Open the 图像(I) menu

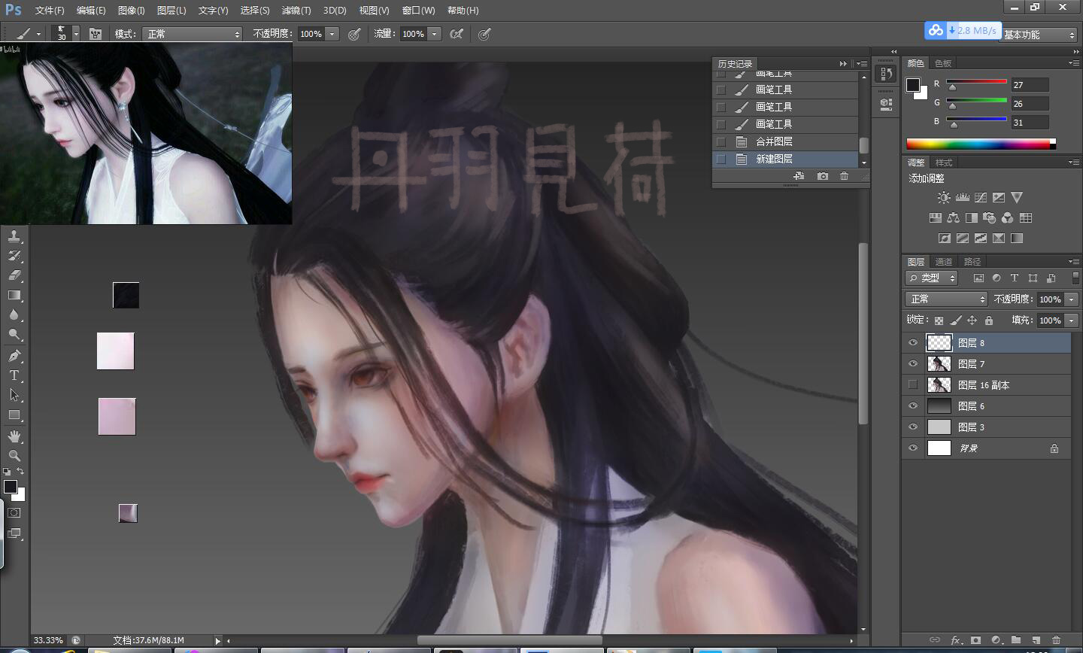pos(131,11)
